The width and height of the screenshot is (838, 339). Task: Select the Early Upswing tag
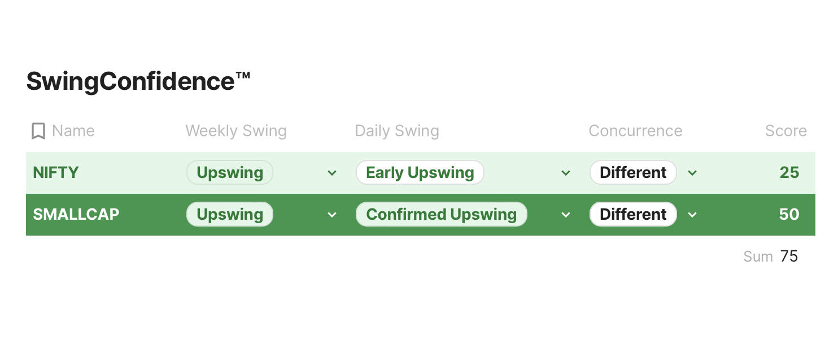click(x=420, y=172)
